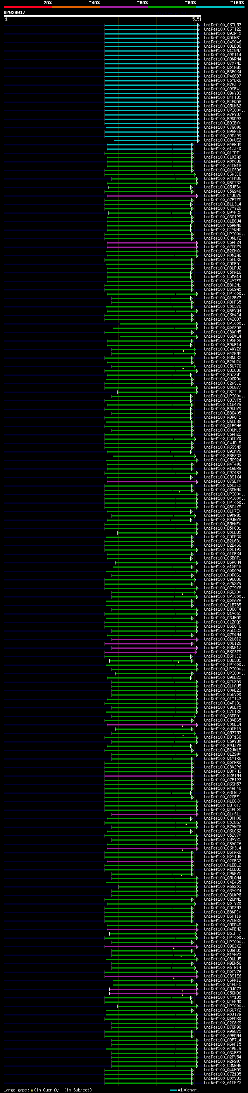Viewport: 248px width, 1093px height.
Task: Select the UniRef100_Q8LBB8 label
Action: tap(222, 46)
